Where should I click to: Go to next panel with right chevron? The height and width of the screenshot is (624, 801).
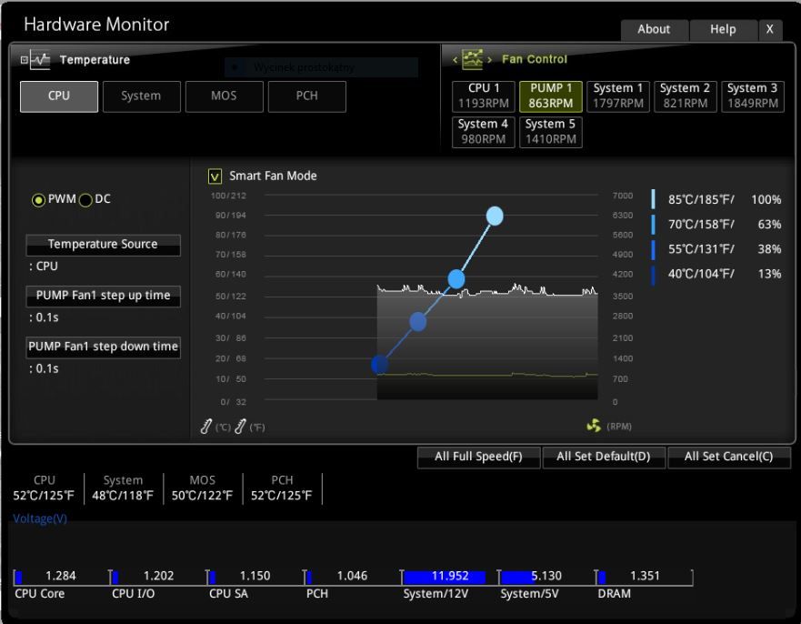point(489,60)
